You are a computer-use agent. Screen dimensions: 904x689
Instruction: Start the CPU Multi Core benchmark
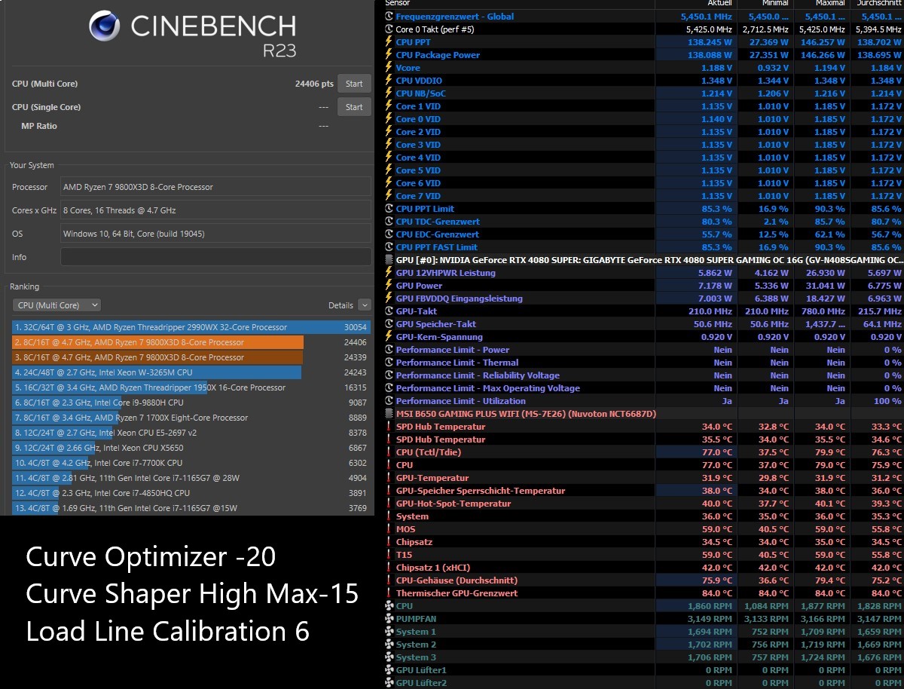[x=354, y=84]
